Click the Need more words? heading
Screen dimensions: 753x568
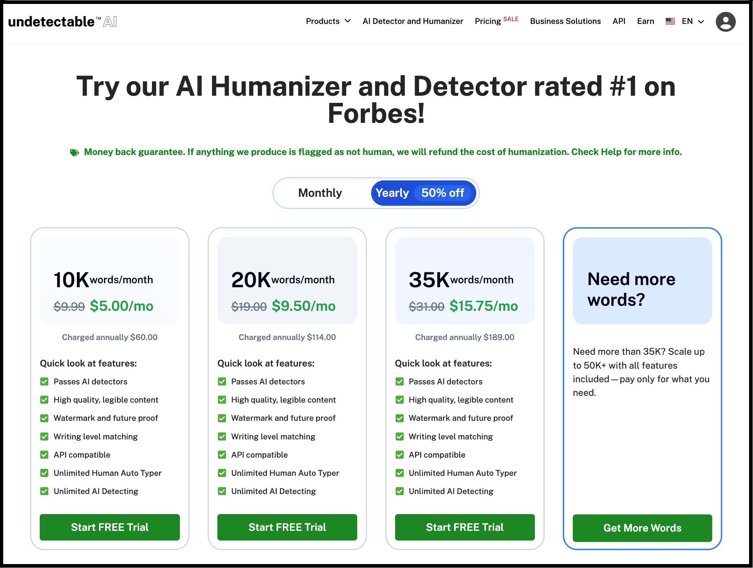point(631,289)
